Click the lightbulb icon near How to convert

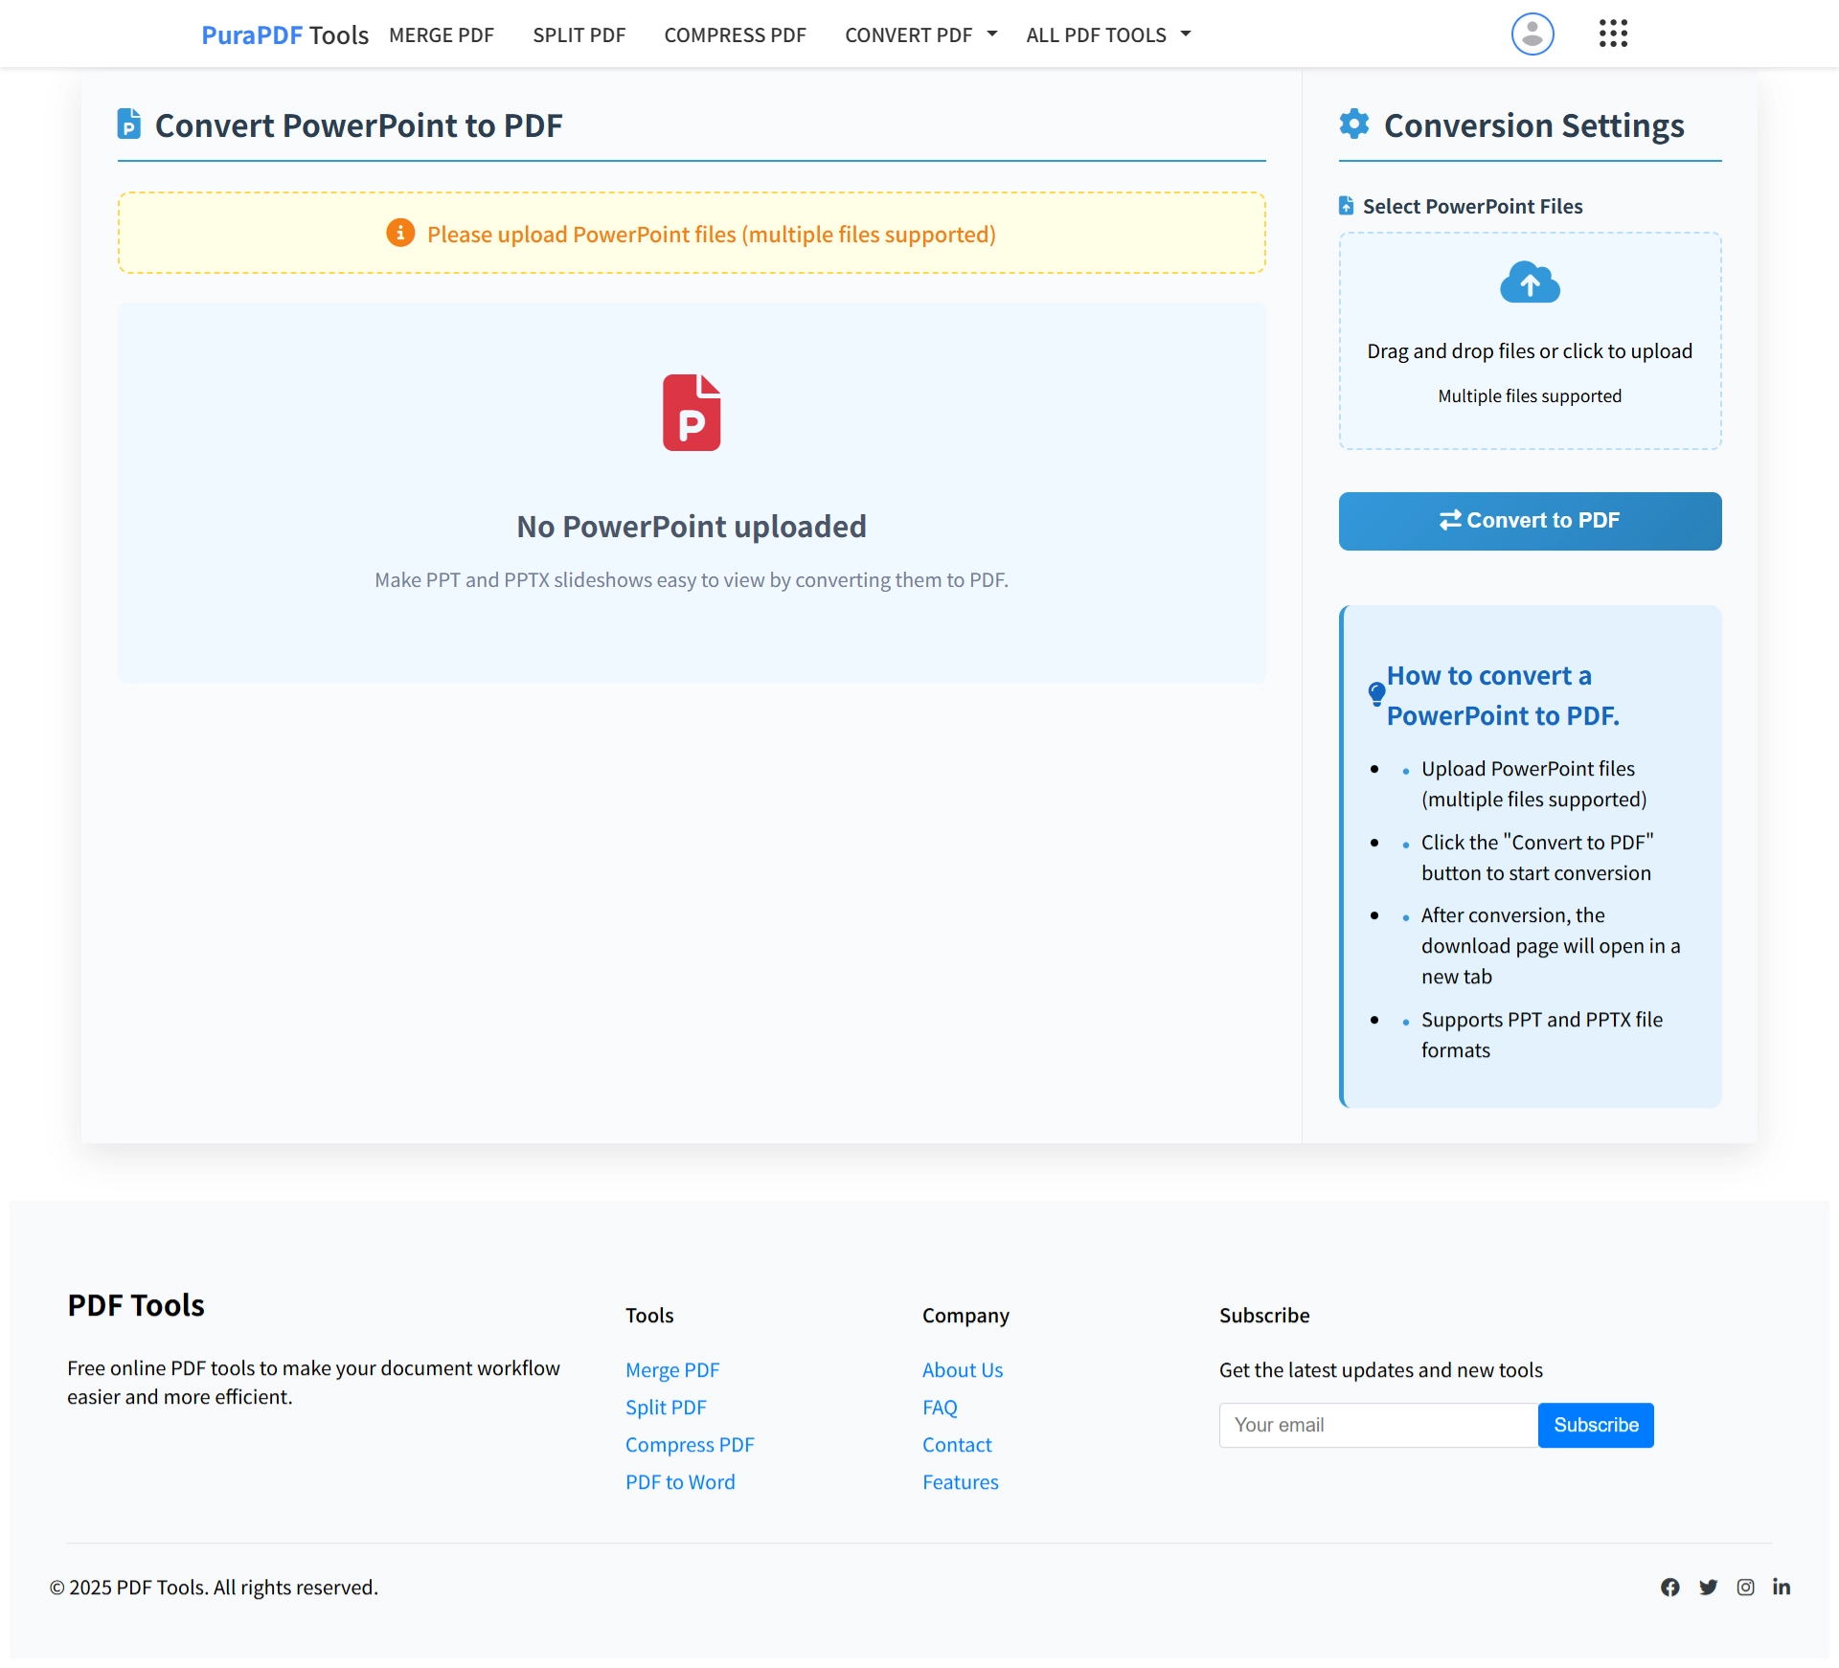click(x=1376, y=693)
